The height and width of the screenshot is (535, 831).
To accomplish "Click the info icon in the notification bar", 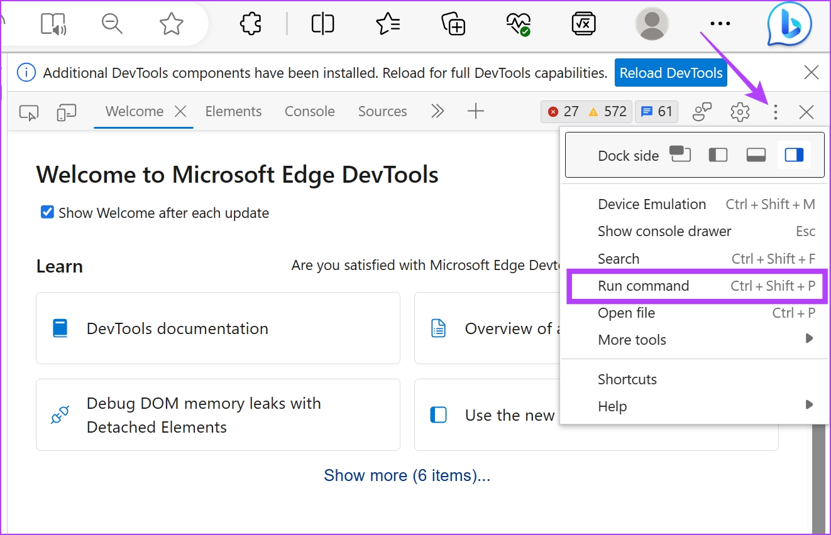I will tap(26, 73).
